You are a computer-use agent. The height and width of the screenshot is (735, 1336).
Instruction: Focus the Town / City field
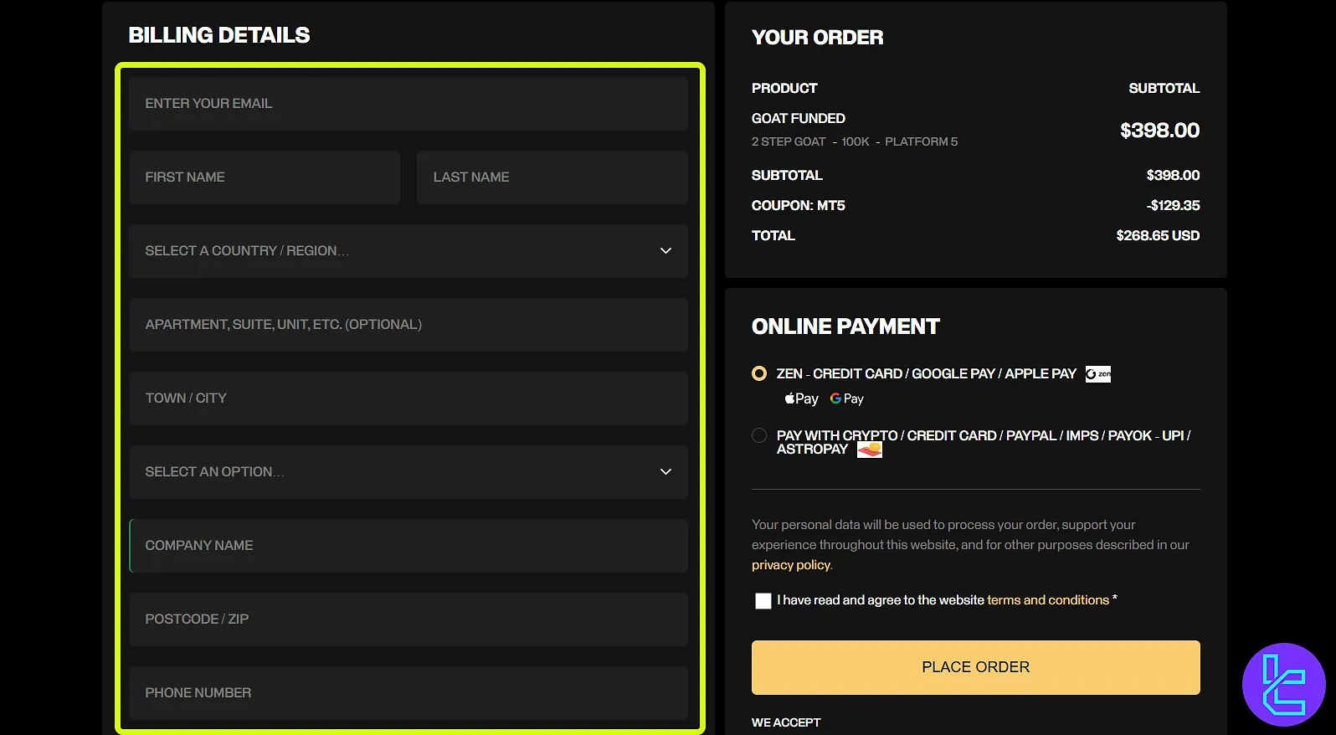tap(408, 398)
